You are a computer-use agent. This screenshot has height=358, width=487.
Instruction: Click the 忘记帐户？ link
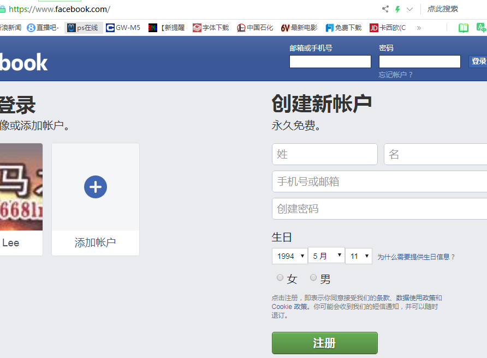(396, 75)
